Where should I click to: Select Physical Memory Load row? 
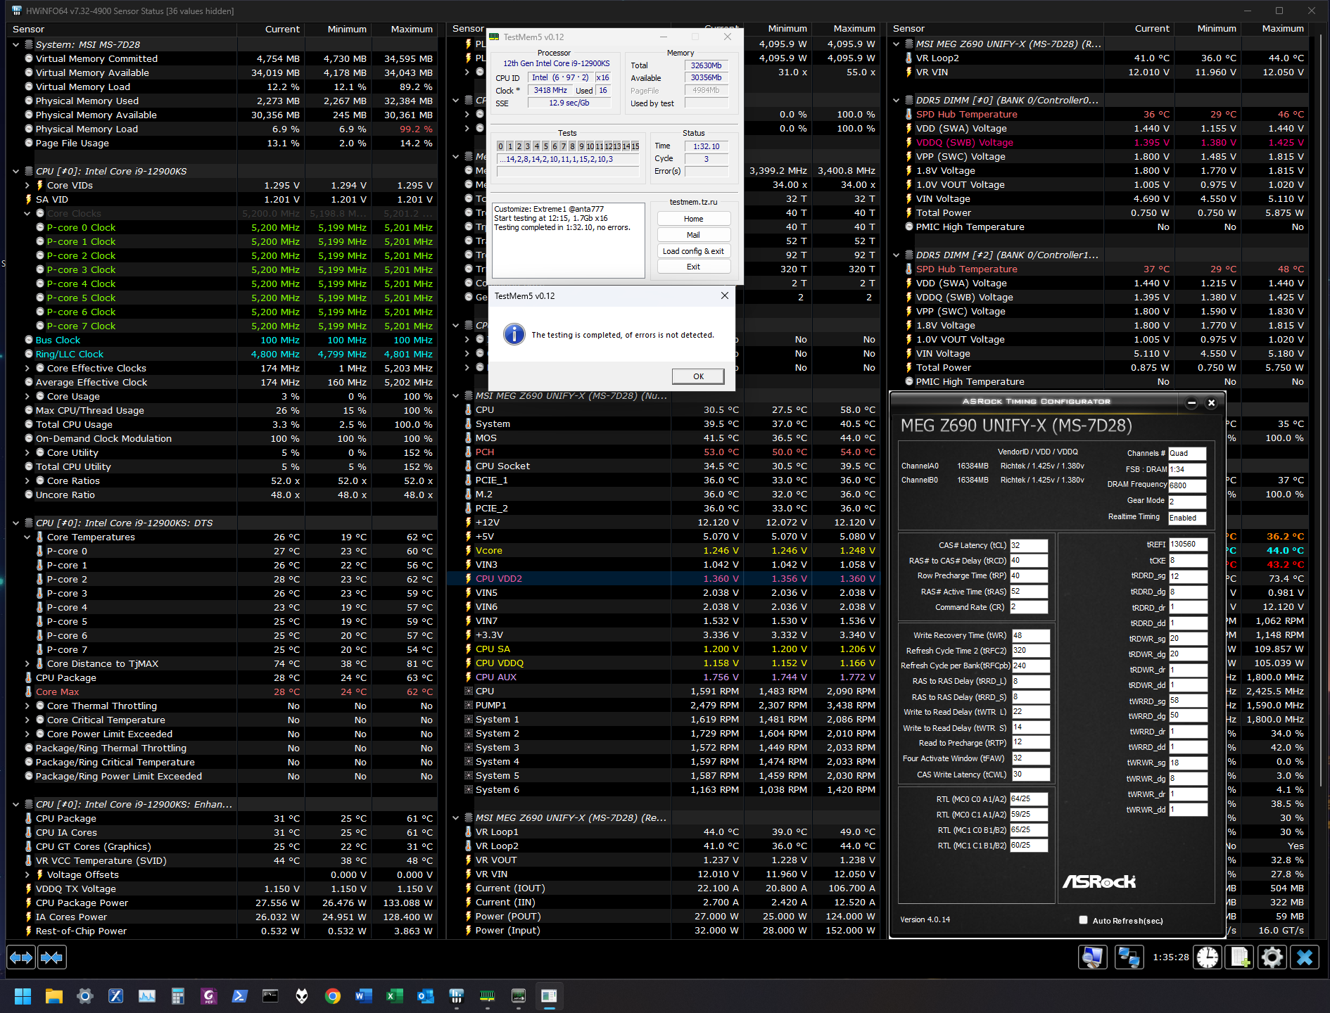pyautogui.click(x=222, y=129)
